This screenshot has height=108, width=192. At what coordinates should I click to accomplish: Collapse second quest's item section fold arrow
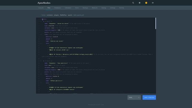tap(41, 74)
